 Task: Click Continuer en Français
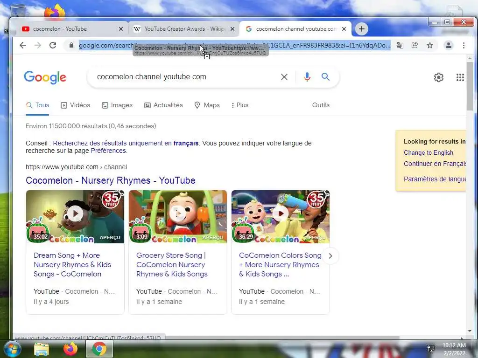click(x=435, y=164)
